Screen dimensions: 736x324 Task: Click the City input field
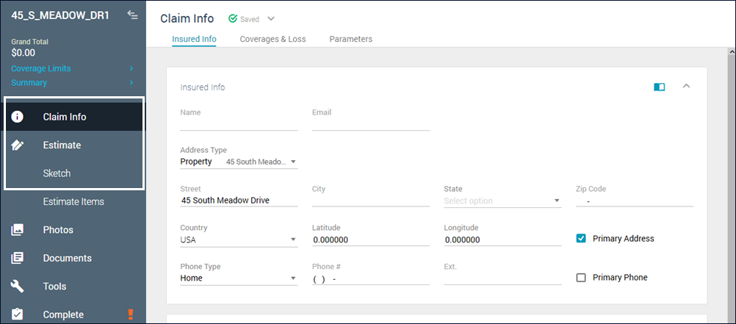371,201
